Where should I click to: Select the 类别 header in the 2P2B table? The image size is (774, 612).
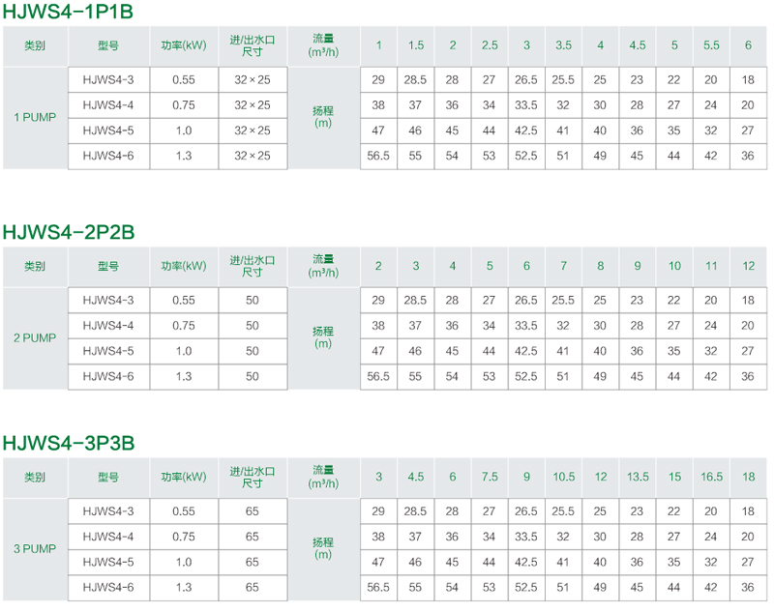coord(35,266)
